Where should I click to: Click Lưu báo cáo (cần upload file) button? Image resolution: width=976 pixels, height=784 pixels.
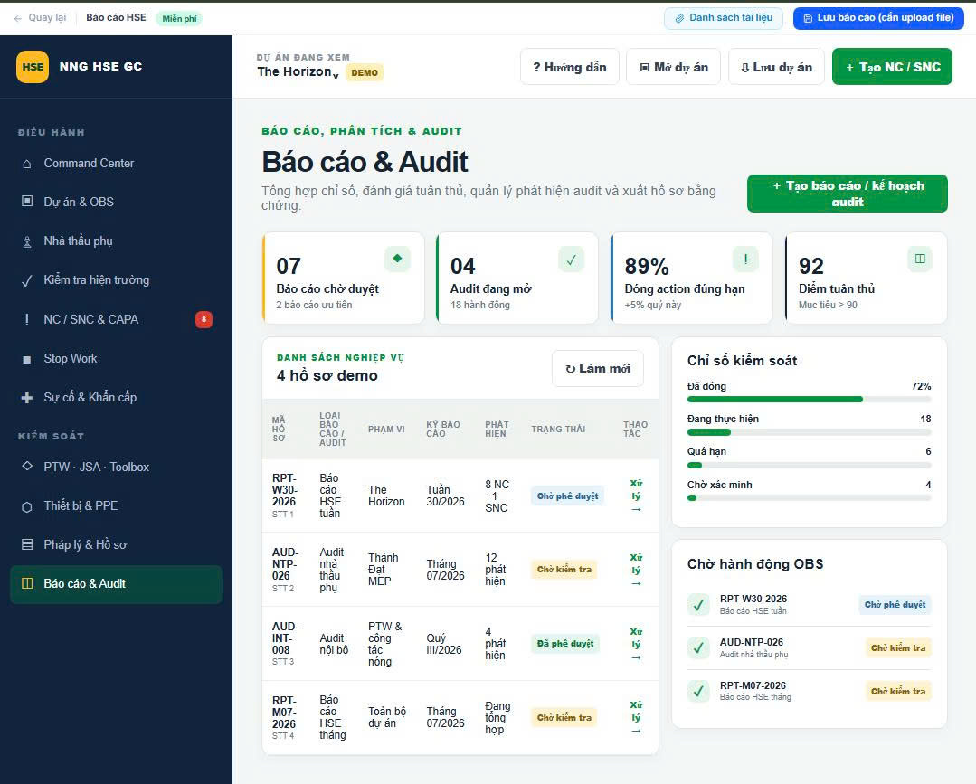pyautogui.click(x=878, y=18)
